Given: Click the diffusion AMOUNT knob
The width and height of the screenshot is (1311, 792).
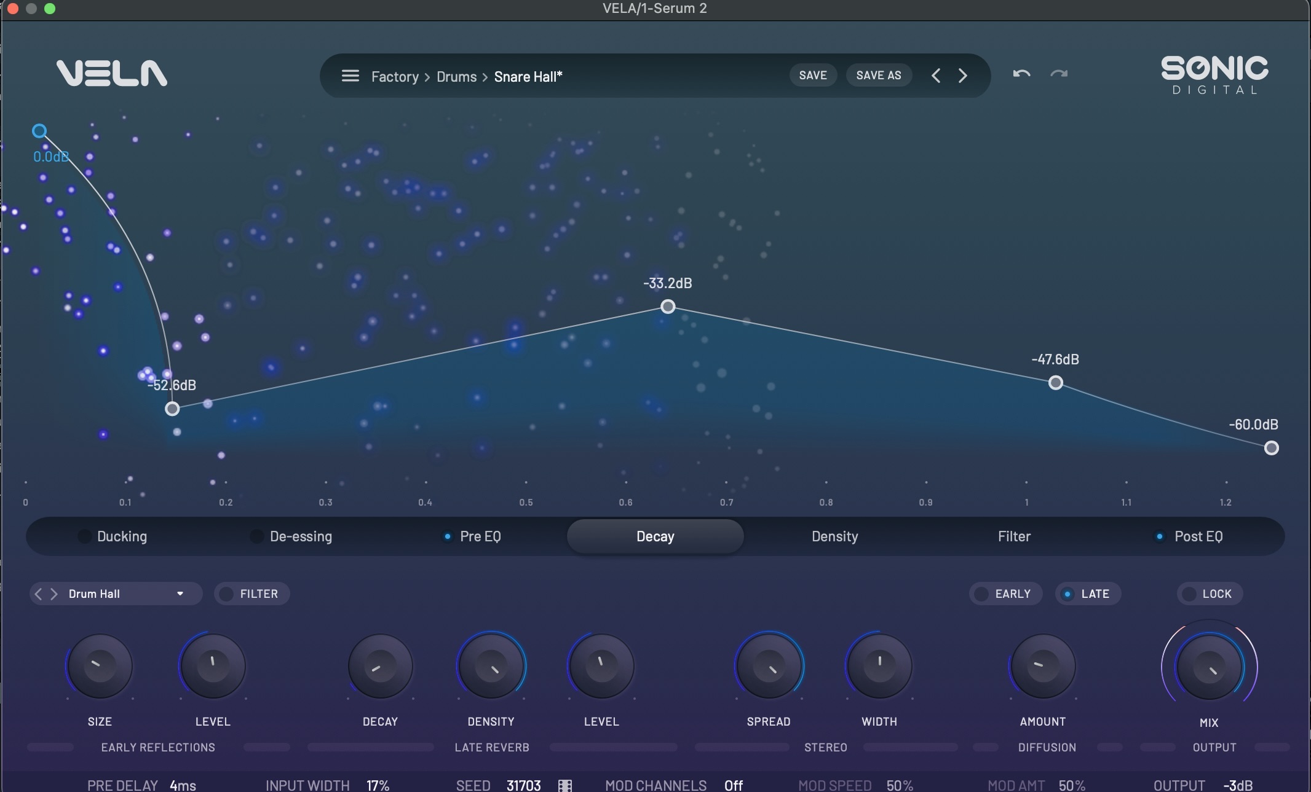Looking at the screenshot, I should point(1043,666).
